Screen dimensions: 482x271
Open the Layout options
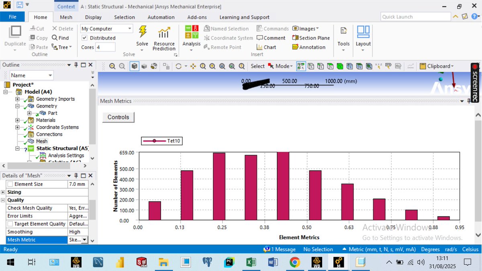tap(363, 39)
